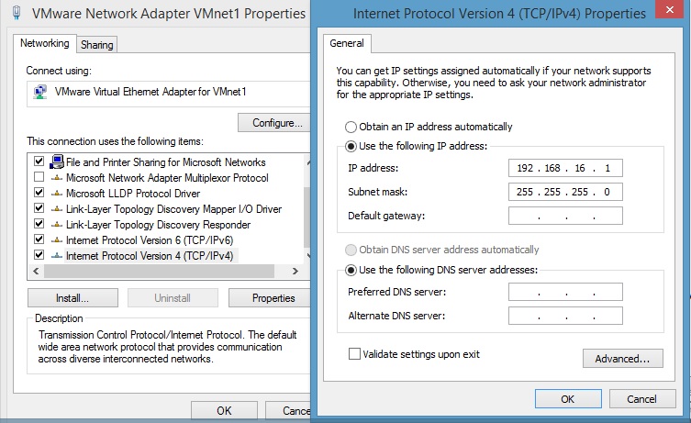This screenshot has width=691, height=423.
Task: Switch to the Sharing tab
Action: [x=96, y=45]
